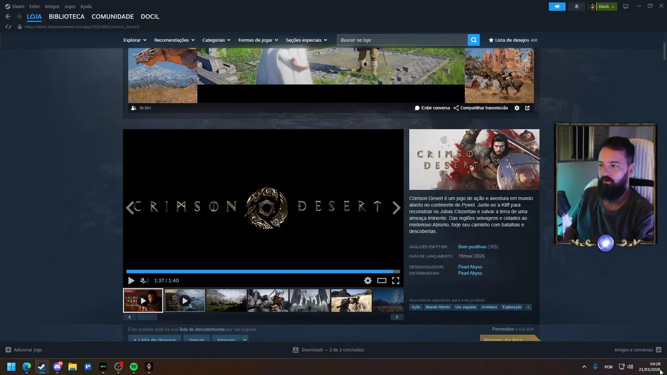This screenshot has width=667, height=375.
Task: Open File Explorer from taskbar
Action: [72, 367]
